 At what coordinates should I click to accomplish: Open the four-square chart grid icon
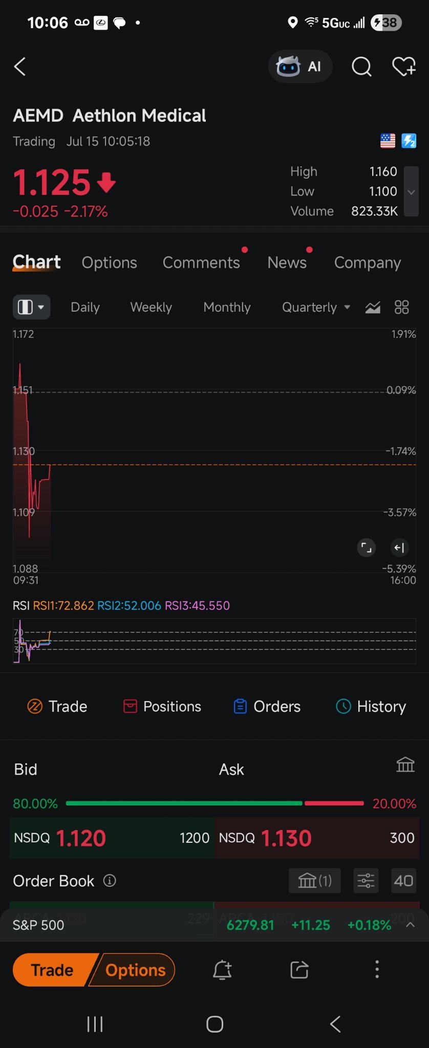click(x=402, y=307)
